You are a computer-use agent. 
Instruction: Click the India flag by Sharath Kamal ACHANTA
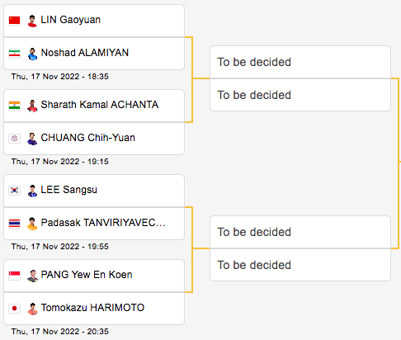pos(14,106)
